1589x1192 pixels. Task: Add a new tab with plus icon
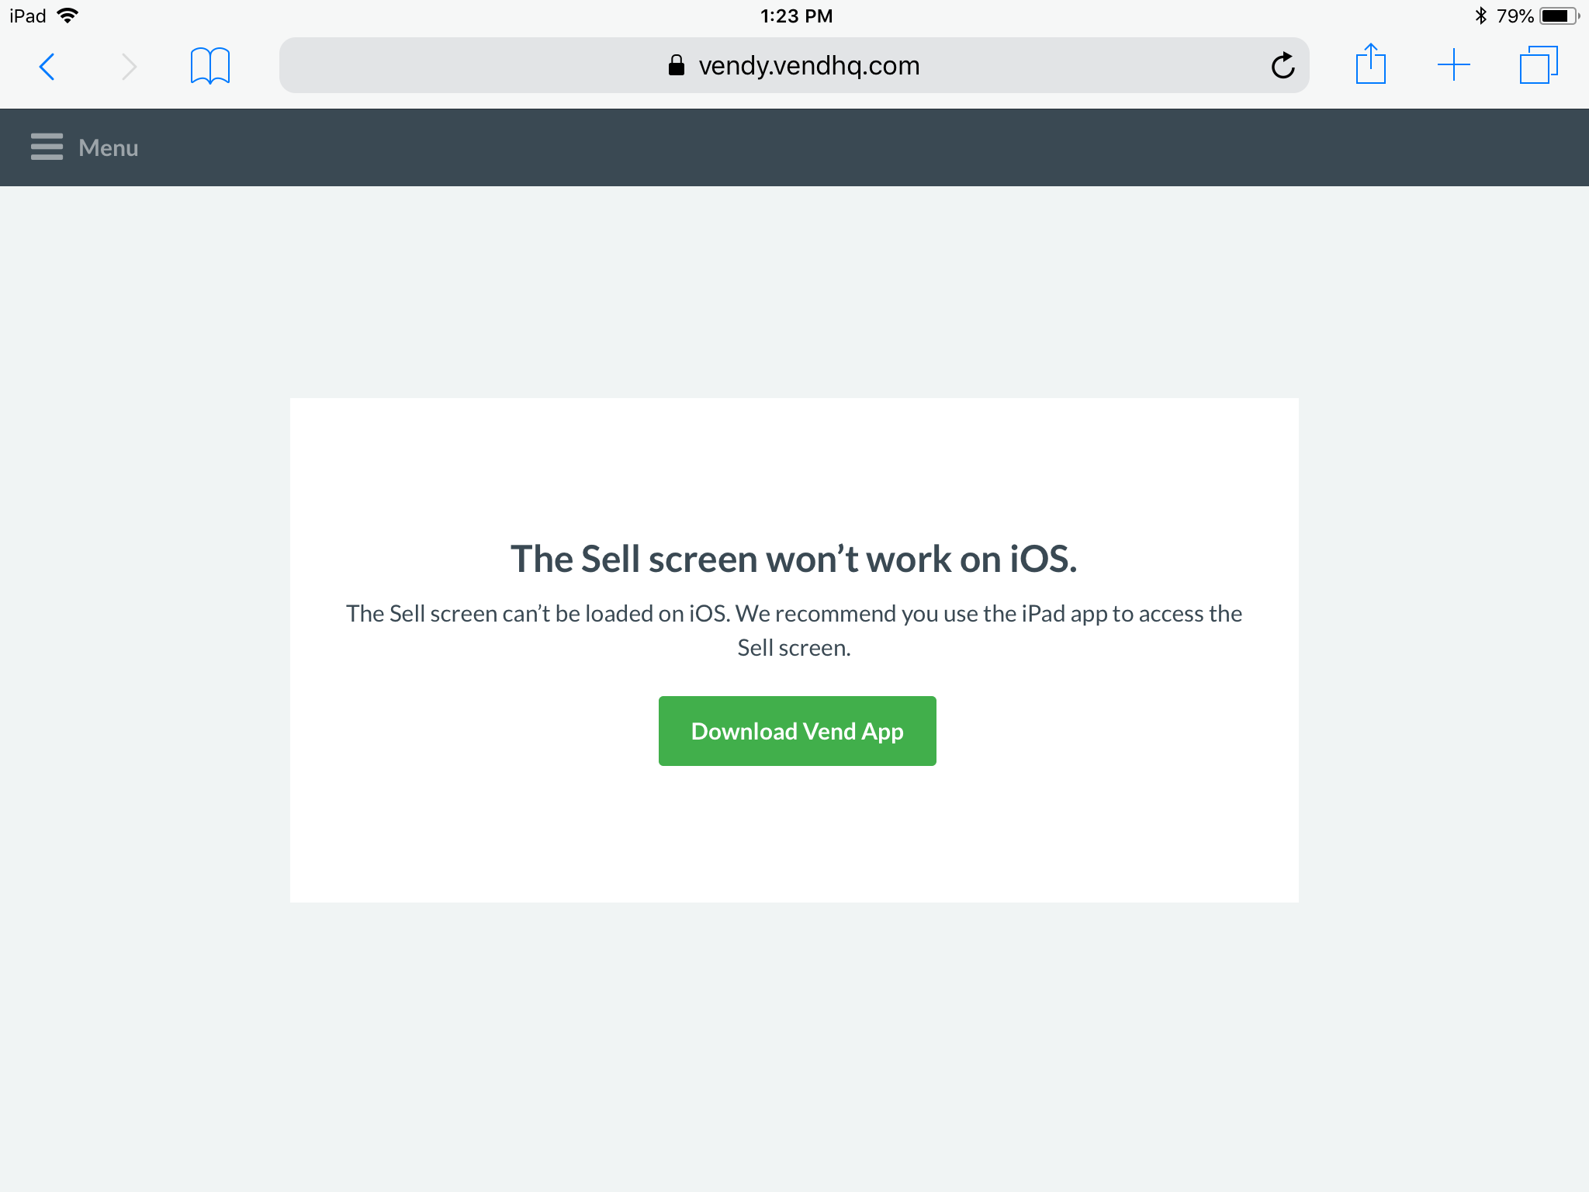click(x=1453, y=65)
